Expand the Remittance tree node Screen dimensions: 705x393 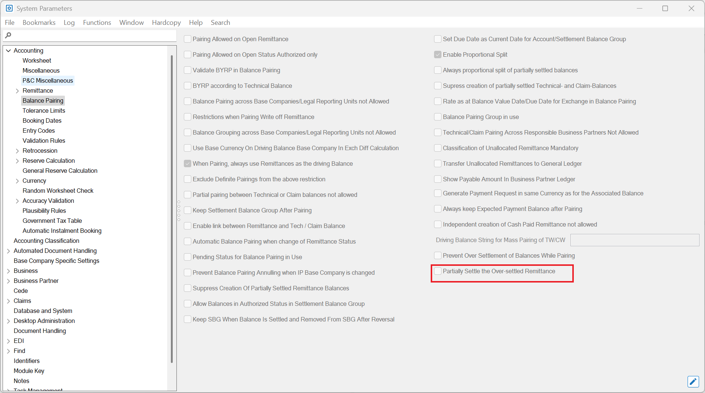tap(17, 91)
